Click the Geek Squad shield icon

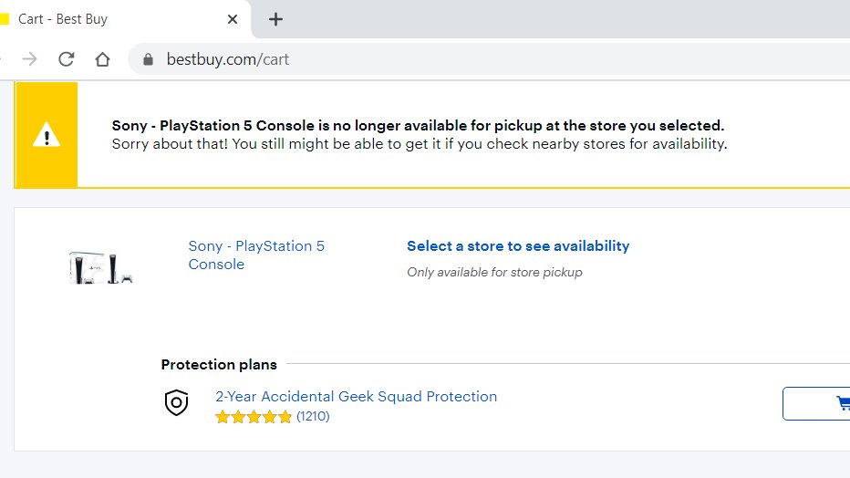[x=176, y=402]
